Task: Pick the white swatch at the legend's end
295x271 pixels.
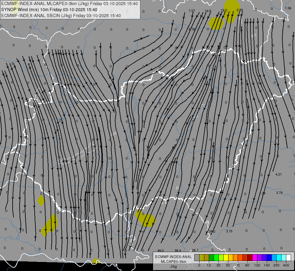Action: [x=288, y=257]
